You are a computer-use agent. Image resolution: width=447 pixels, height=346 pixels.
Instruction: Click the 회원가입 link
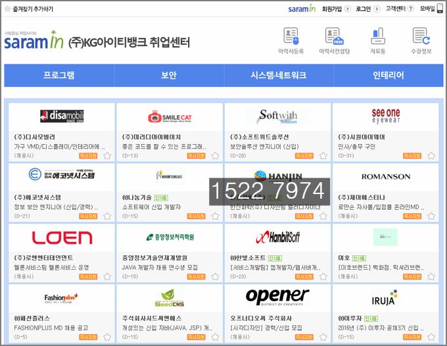pos(332,9)
